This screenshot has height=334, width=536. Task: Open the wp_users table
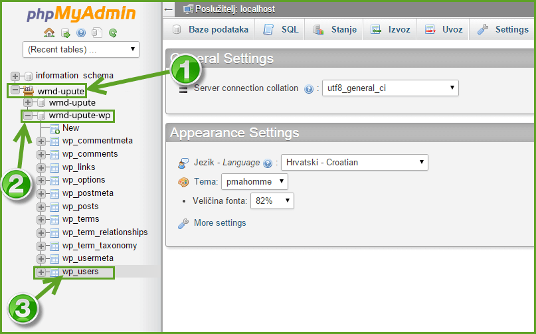click(x=80, y=272)
